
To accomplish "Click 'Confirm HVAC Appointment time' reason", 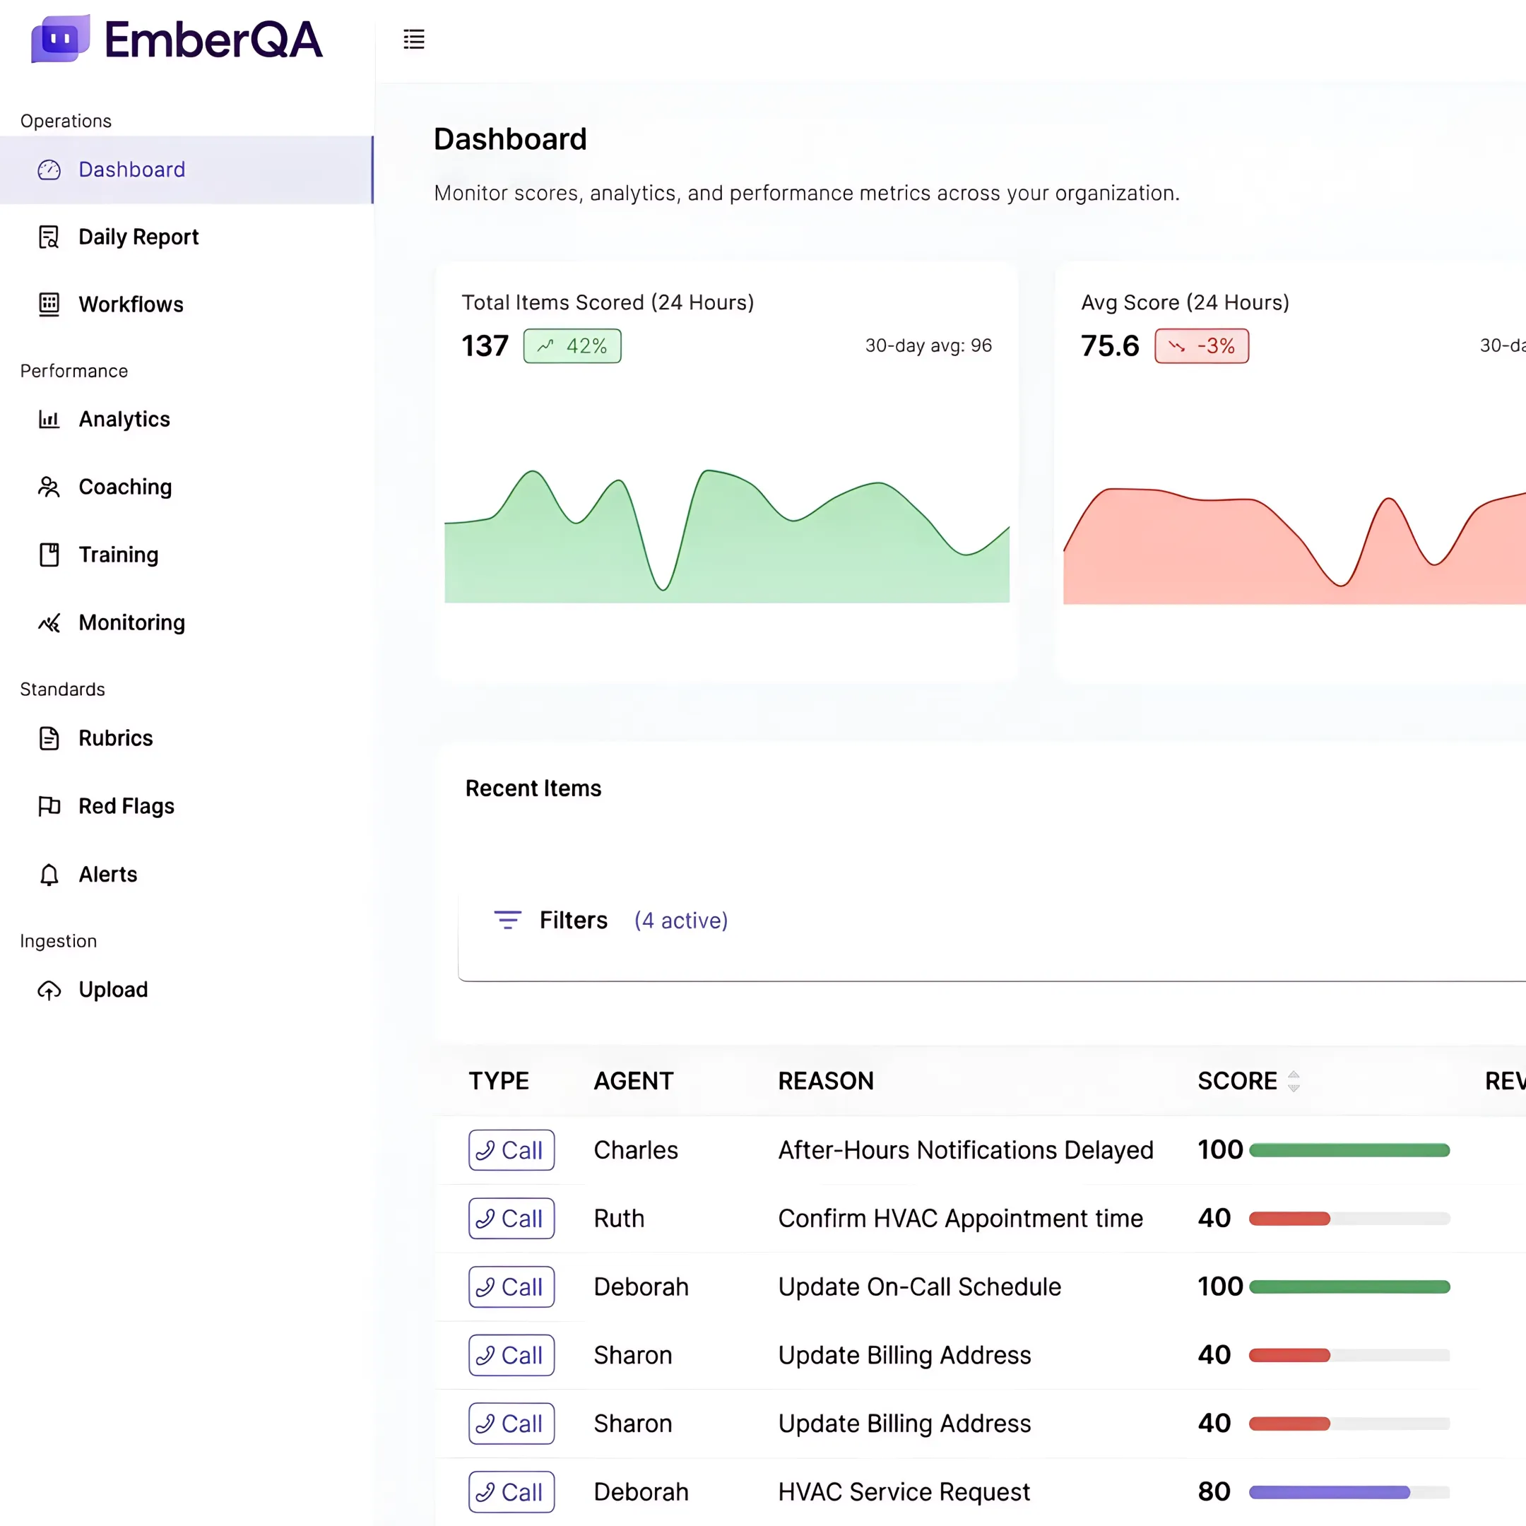I will (961, 1219).
